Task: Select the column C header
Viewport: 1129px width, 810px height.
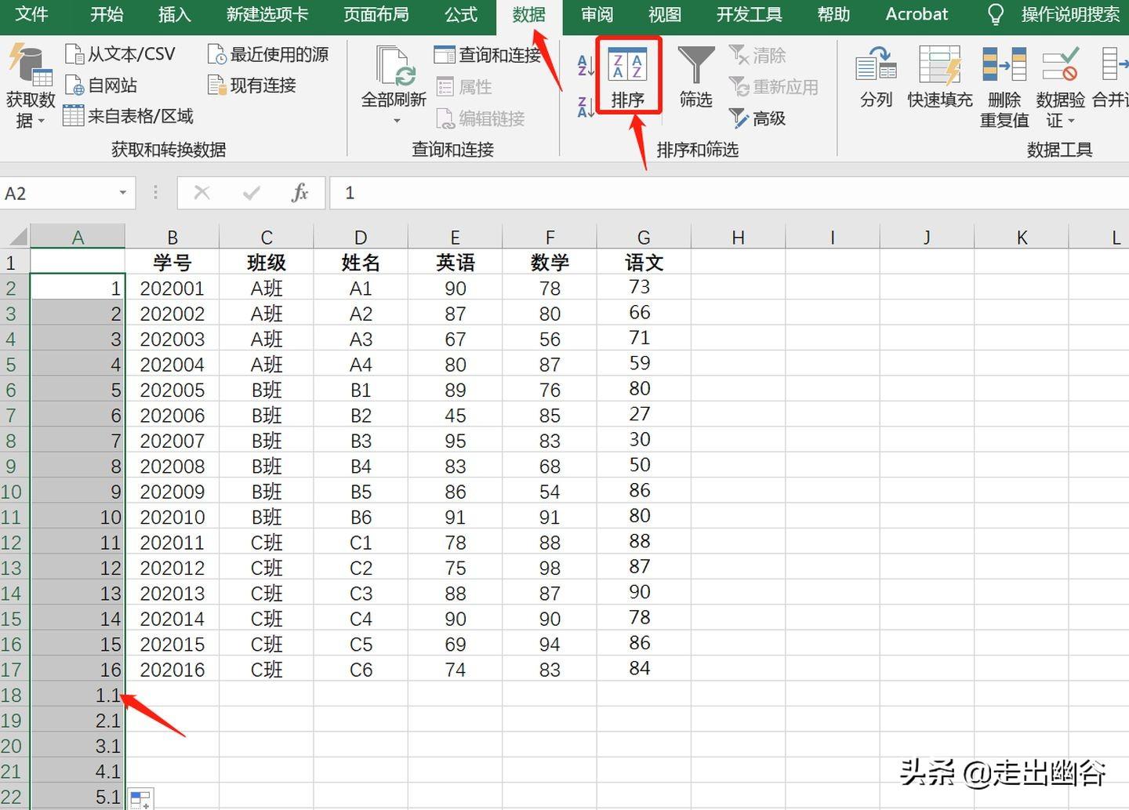Action: click(267, 238)
